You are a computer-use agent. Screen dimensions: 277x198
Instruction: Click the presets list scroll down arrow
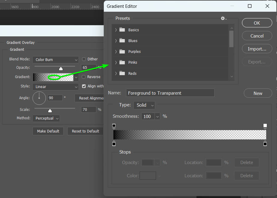tap(232, 77)
